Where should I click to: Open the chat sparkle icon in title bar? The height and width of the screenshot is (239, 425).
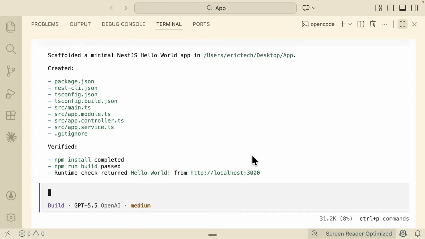tap(306, 8)
